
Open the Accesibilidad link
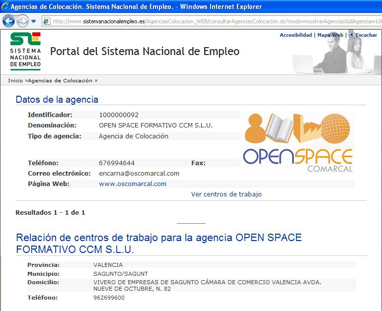pos(296,35)
